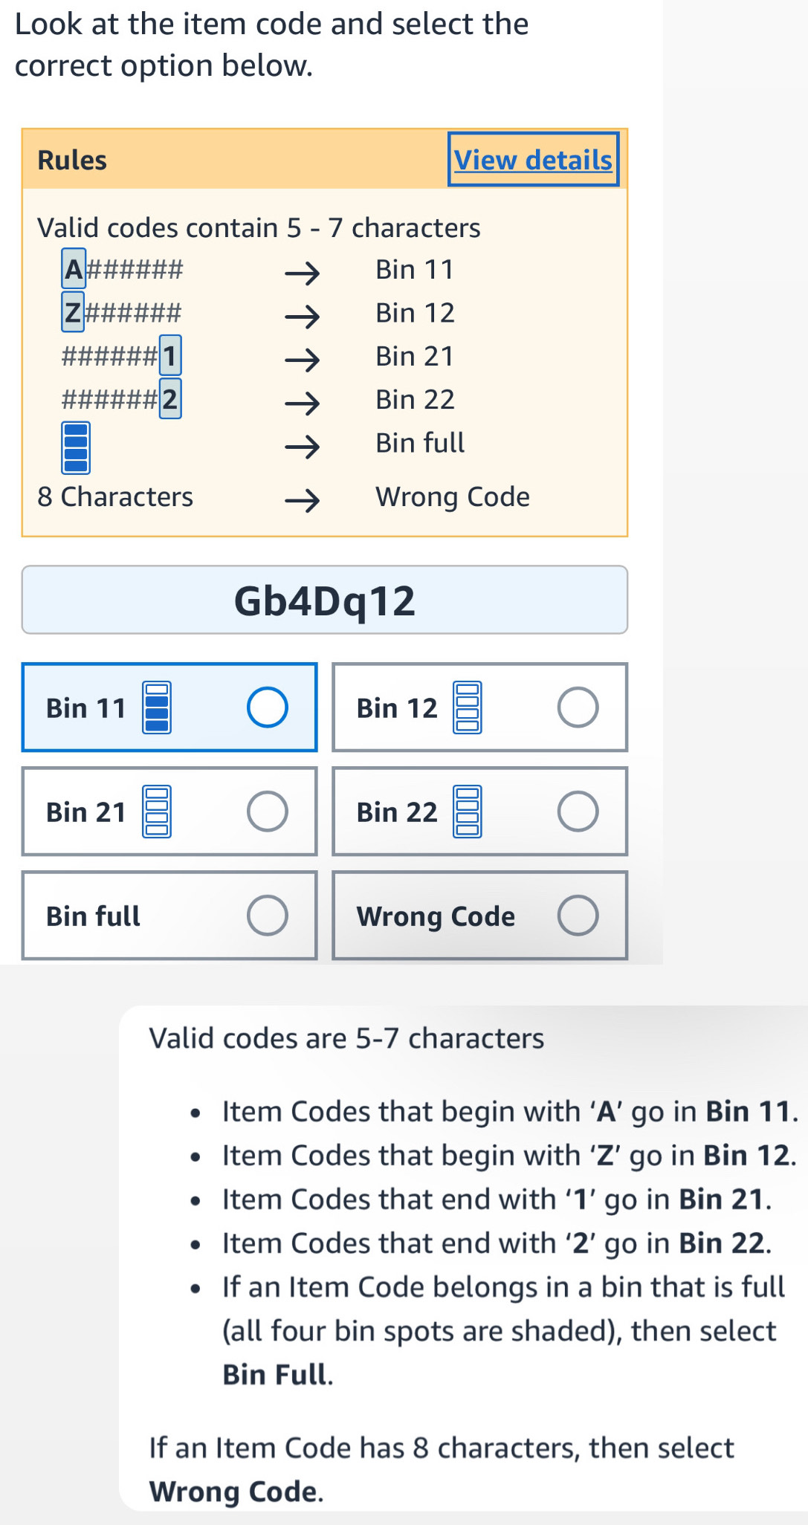The image size is (808, 1525).
Task: Click the Rules panel header title
Action: coord(72,161)
